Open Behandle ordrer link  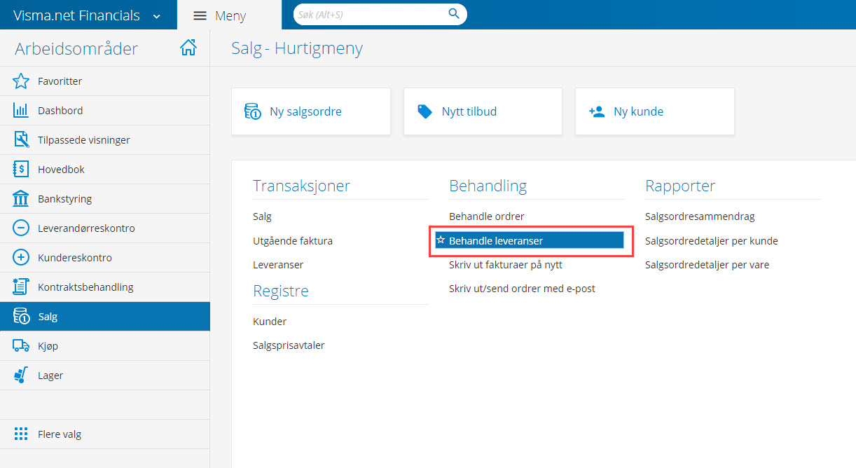click(487, 216)
